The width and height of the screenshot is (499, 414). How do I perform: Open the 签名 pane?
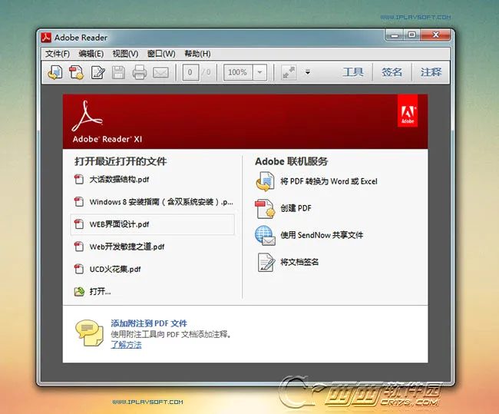tap(392, 72)
